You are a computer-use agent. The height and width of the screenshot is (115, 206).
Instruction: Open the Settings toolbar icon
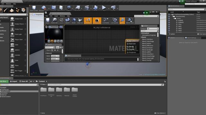(69, 8)
